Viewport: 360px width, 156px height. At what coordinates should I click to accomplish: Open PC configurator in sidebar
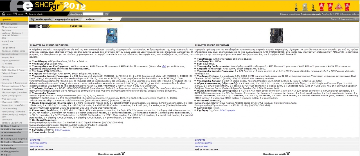pos(10,27)
